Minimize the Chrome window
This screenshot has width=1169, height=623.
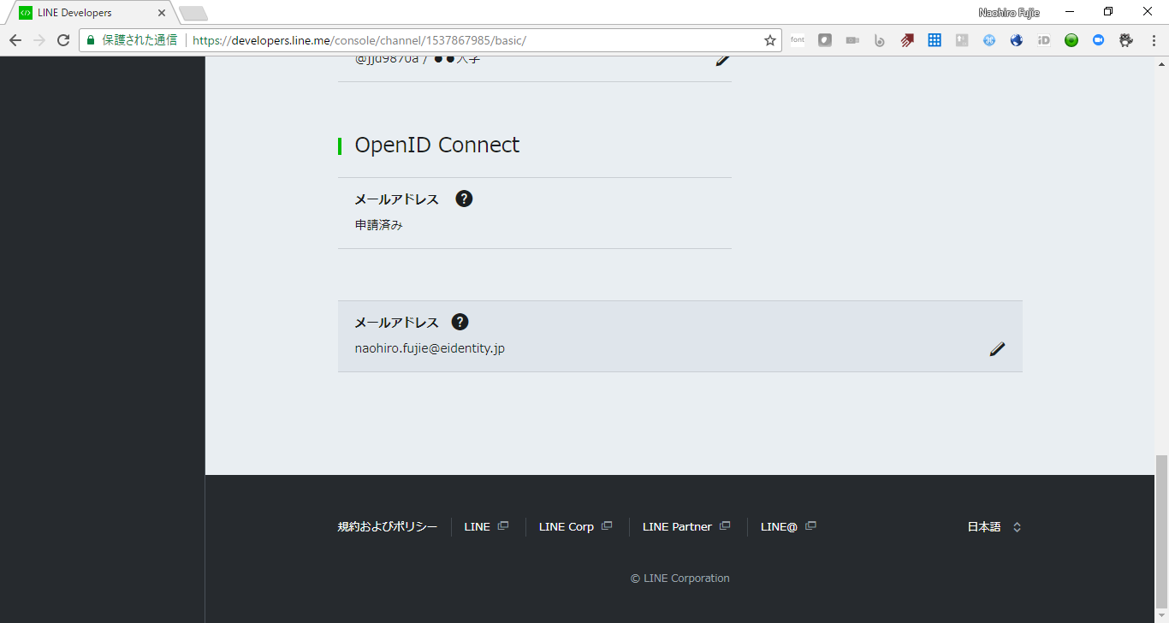[1070, 12]
